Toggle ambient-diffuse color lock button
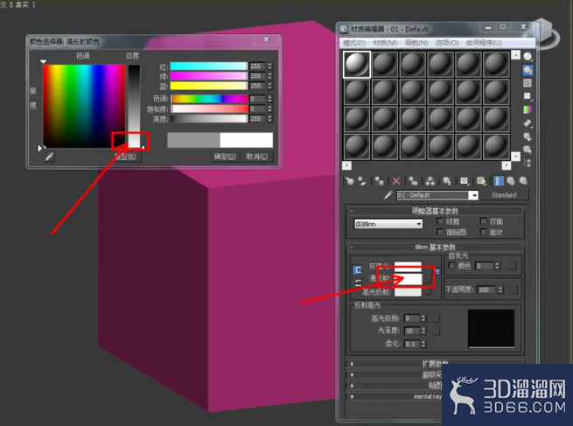This screenshot has height=426, width=573. tap(357, 270)
